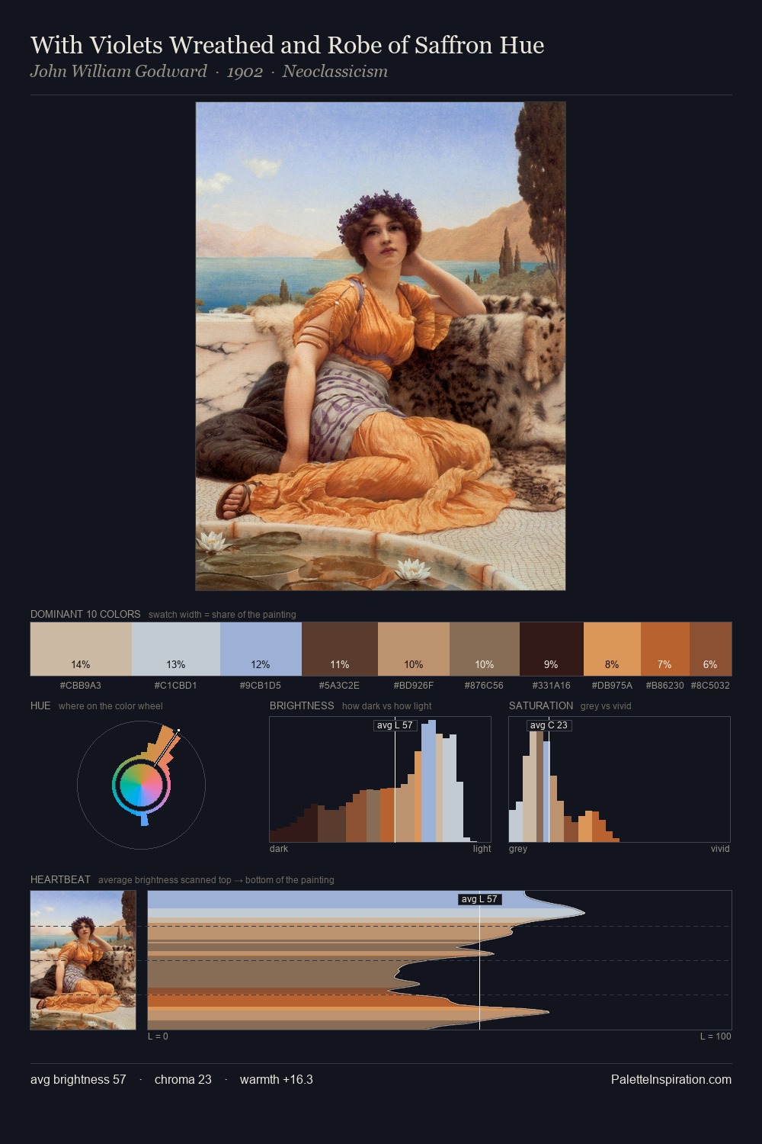The width and height of the screenshot is (762, 1144).
Task: Click the hex code #5A3C2E label
Action: 339,686
